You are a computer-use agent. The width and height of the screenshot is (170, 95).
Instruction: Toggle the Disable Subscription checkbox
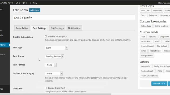click(46, 36)
